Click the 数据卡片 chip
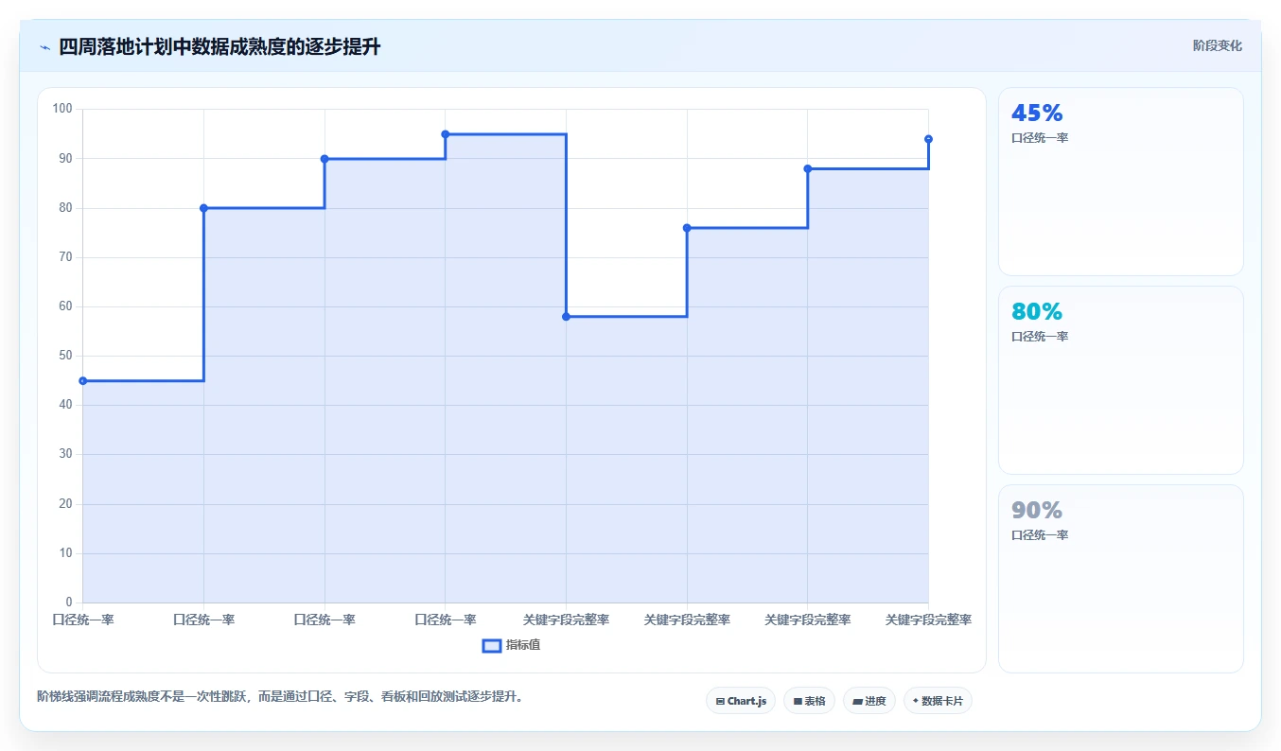 (x=938, y=701)
